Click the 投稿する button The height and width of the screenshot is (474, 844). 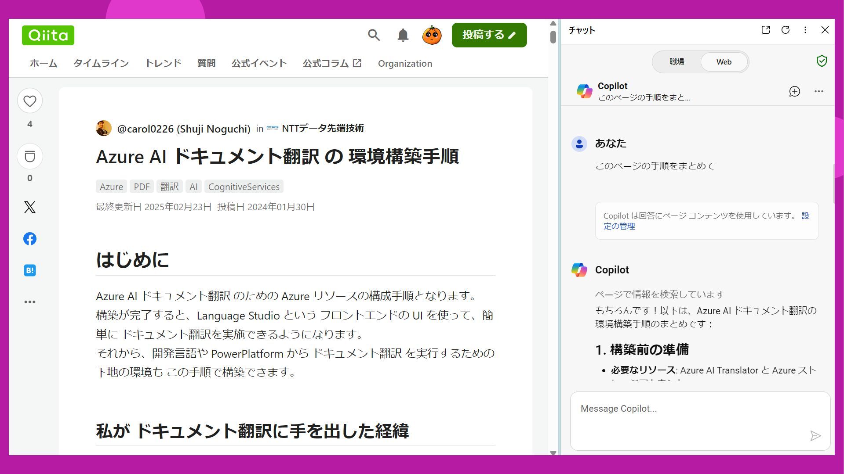pos(489,35)
